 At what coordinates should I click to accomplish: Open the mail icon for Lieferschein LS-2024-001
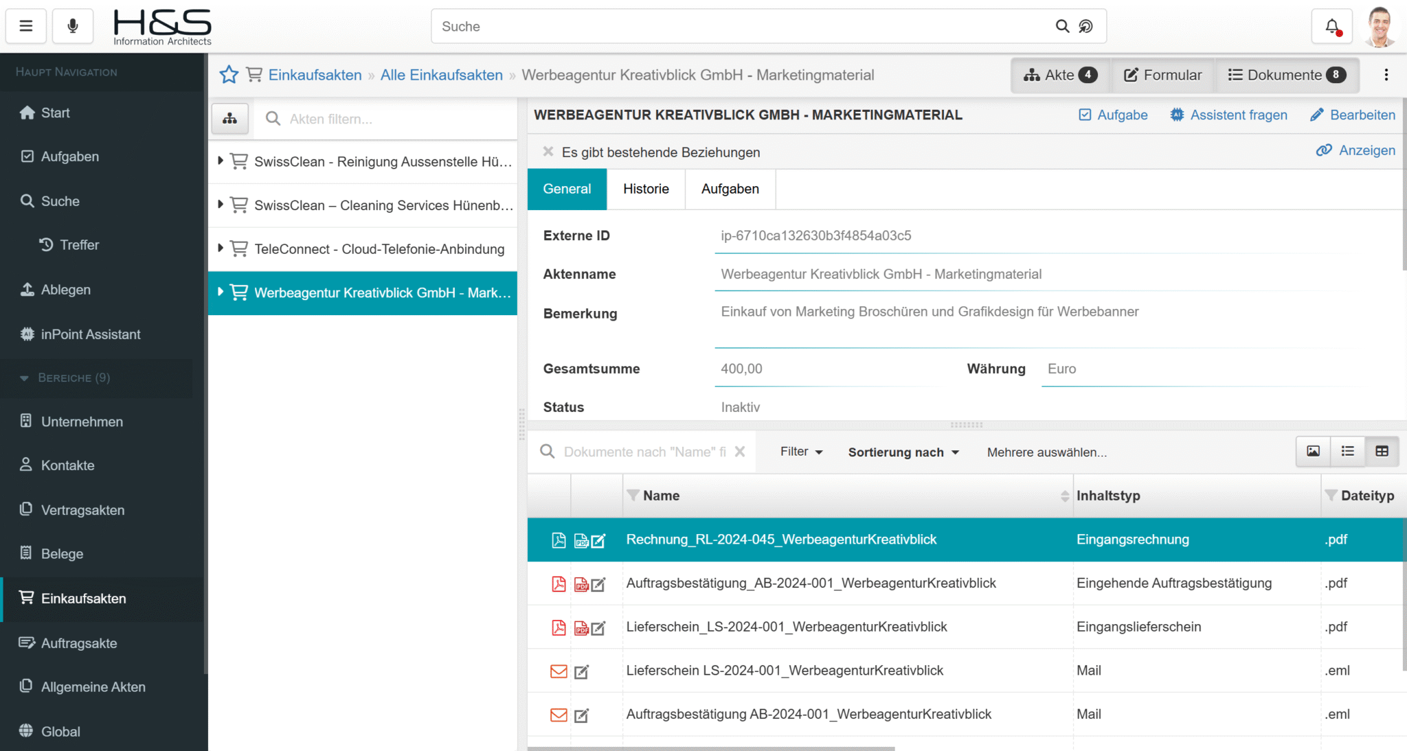(559, 671)
